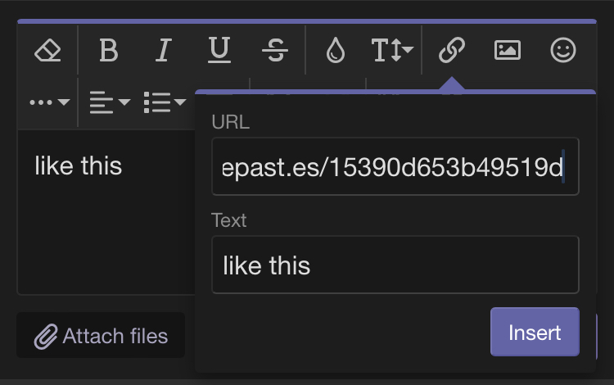
Task: Toggle italic formatting
Action: [164, 50]
